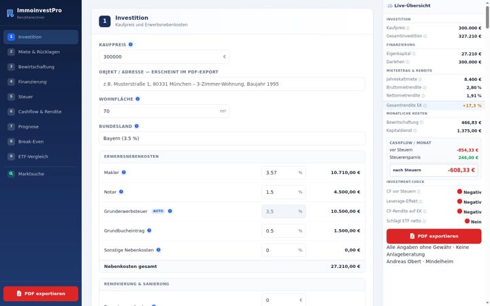Screen dimensions: 490x306
Task: Click the Renovierung & Sanierung section heading
Action: (137, 284)
